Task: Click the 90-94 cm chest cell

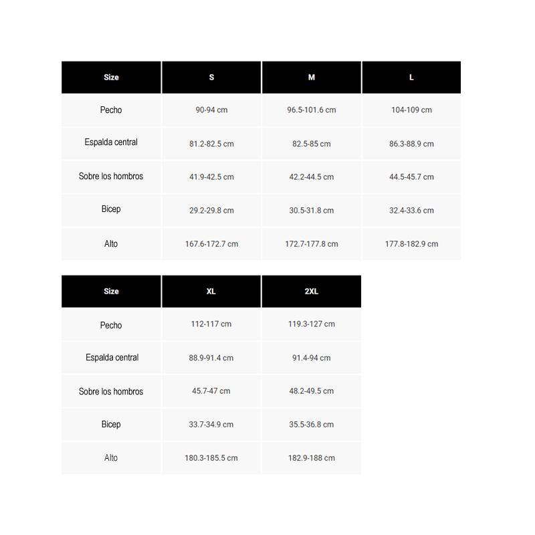Action: tap(211, 110)
